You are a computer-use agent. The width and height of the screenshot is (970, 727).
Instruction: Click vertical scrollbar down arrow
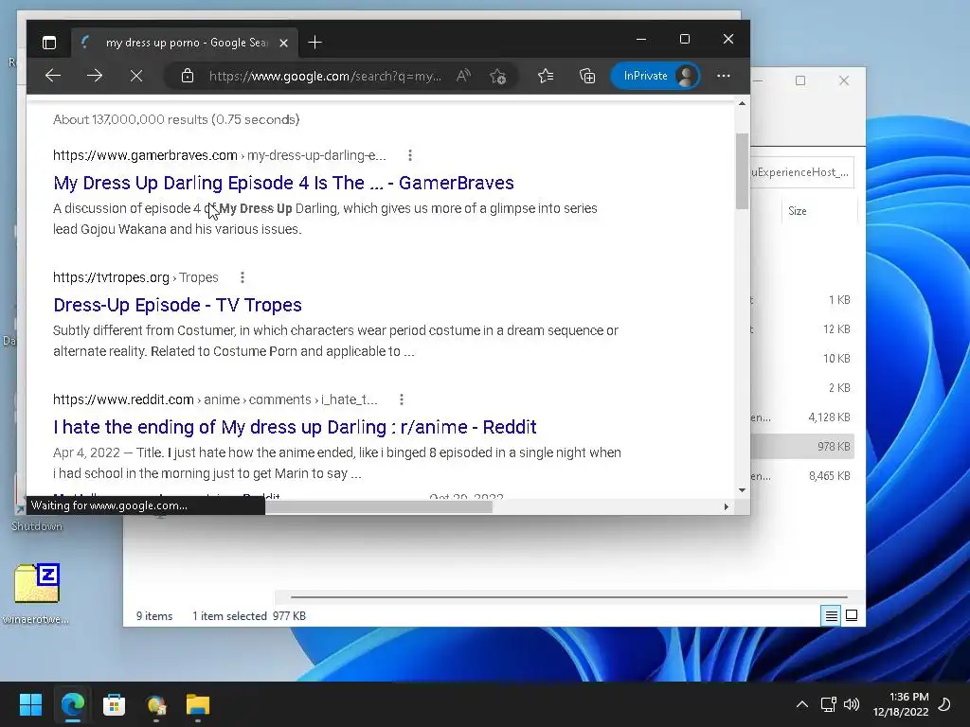pyautogui.click(x=742, y=490)
